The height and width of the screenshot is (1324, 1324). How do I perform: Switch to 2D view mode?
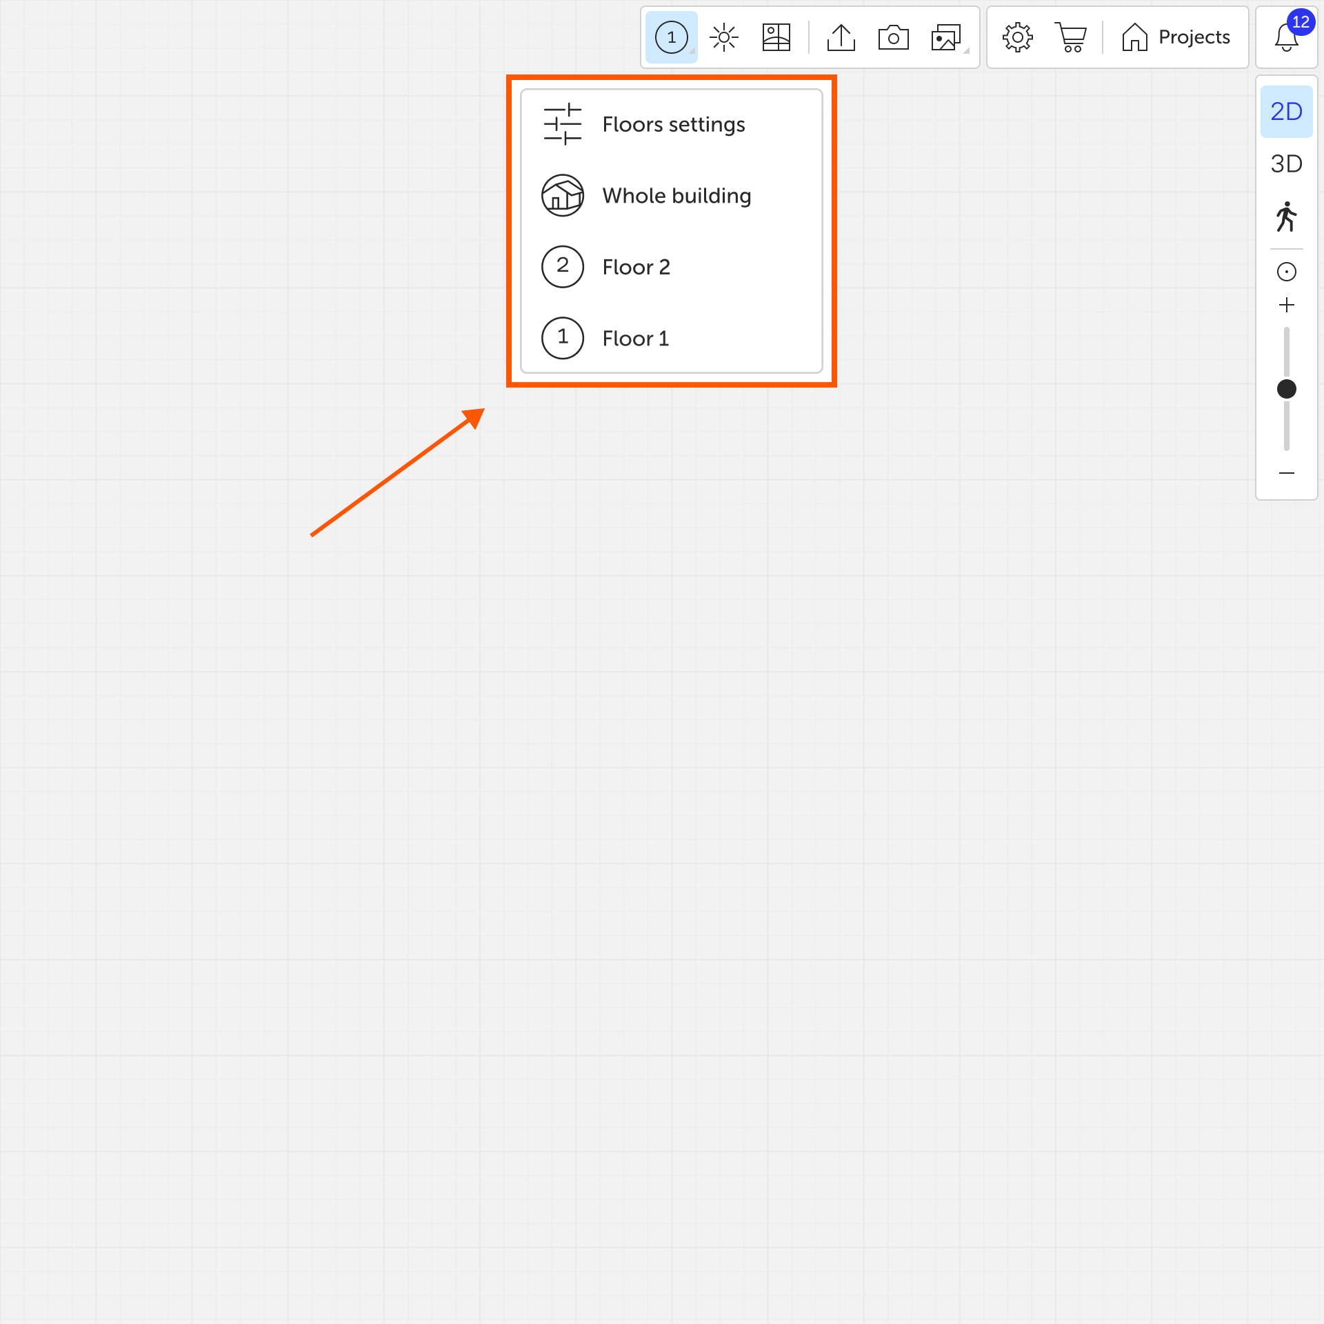[1286, 112]
